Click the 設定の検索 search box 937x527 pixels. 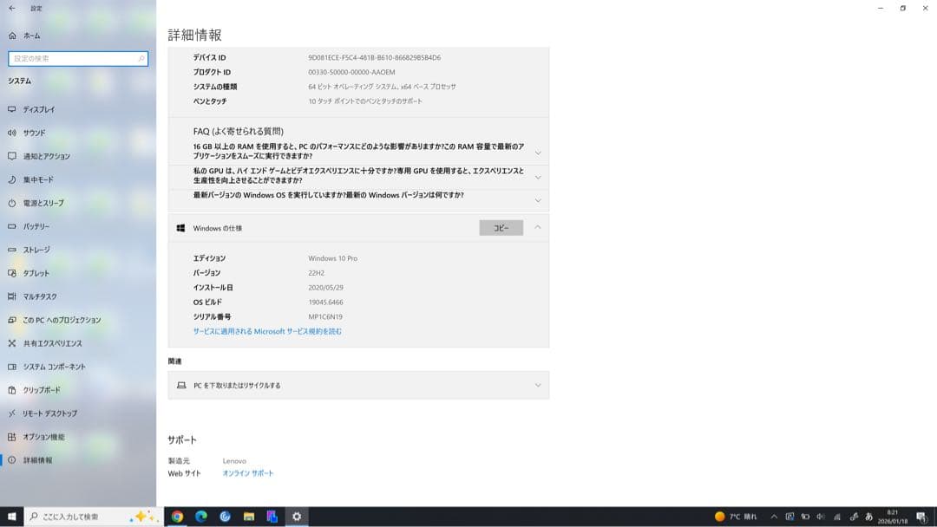tap(78, 59)
